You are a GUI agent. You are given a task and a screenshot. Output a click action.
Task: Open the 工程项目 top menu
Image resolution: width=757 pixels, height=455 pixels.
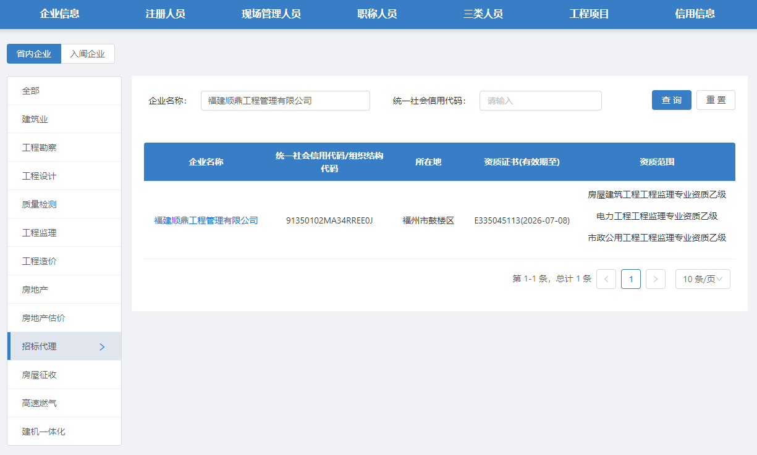(x=589, y=14)
